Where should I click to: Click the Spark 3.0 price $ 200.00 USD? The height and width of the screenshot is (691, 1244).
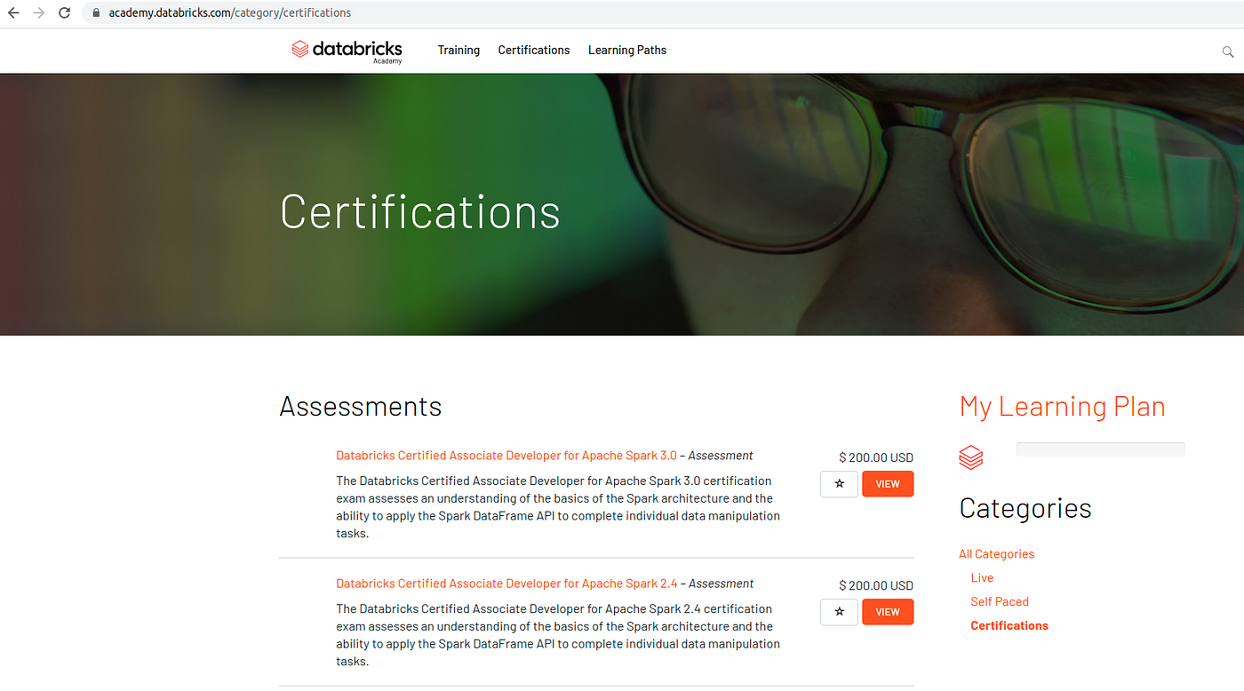(876, 457)
